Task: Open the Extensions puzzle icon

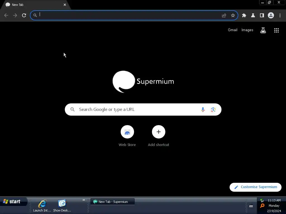Action: [x=244, y=16]
